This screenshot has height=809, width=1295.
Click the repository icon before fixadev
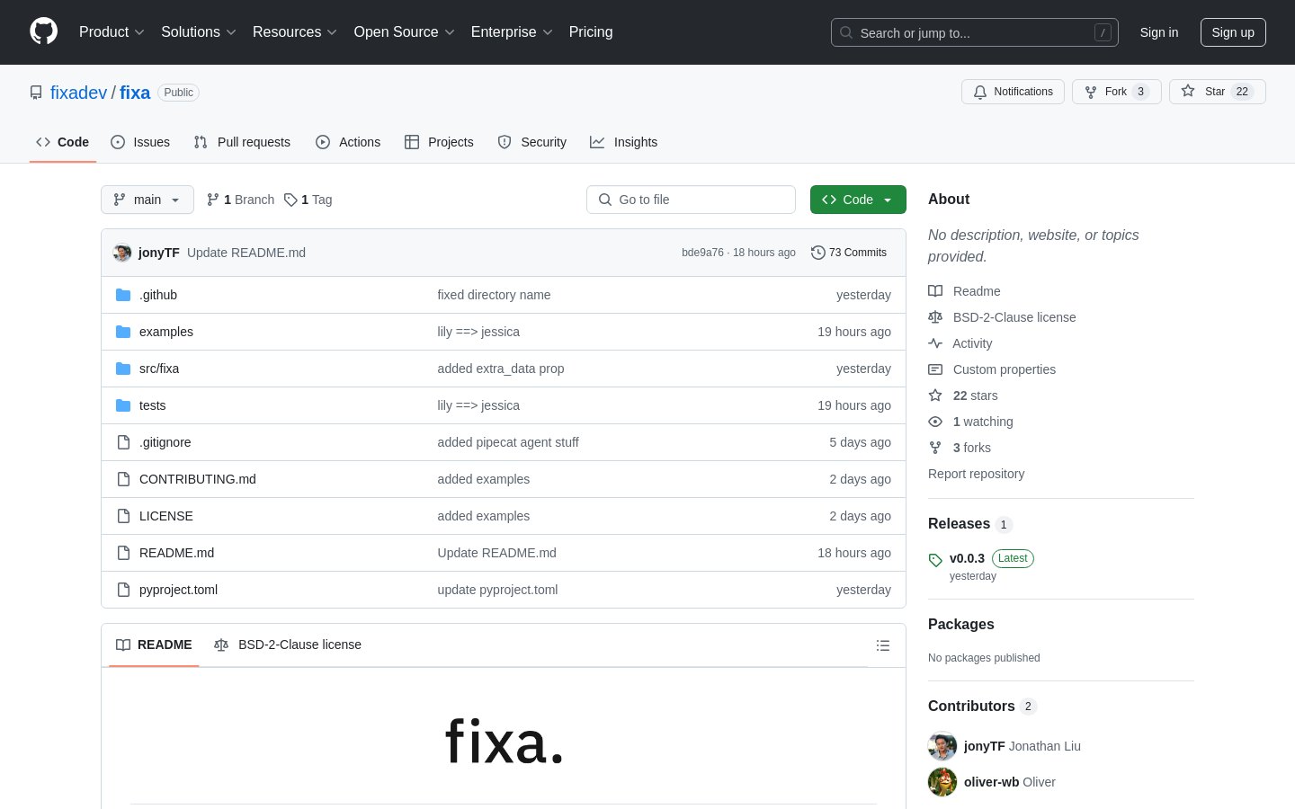[36, 93]
